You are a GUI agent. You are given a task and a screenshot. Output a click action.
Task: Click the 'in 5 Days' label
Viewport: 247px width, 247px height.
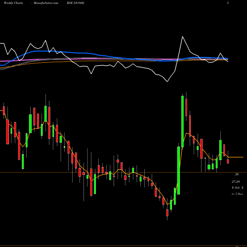237,194
